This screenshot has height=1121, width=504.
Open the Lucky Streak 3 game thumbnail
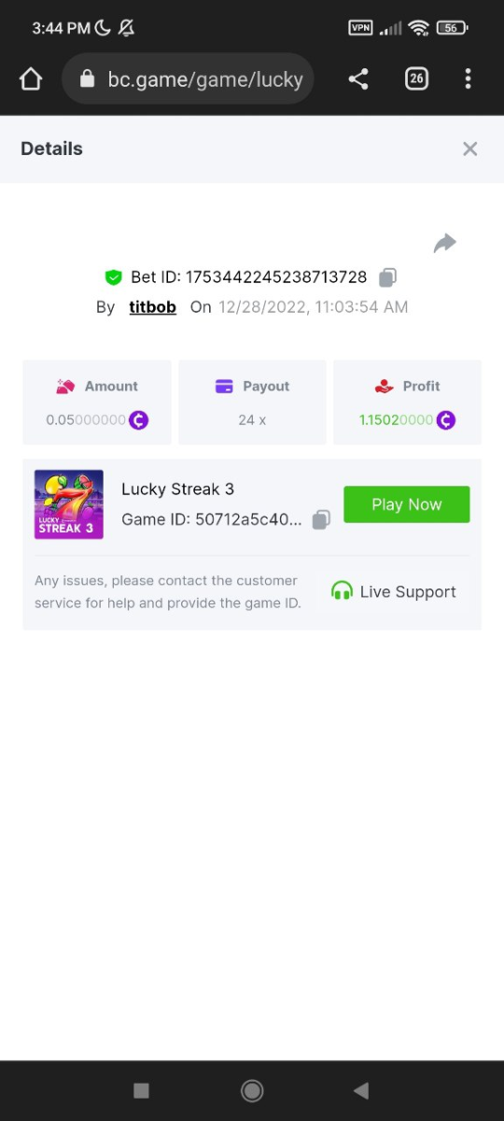tap(69, 504)
